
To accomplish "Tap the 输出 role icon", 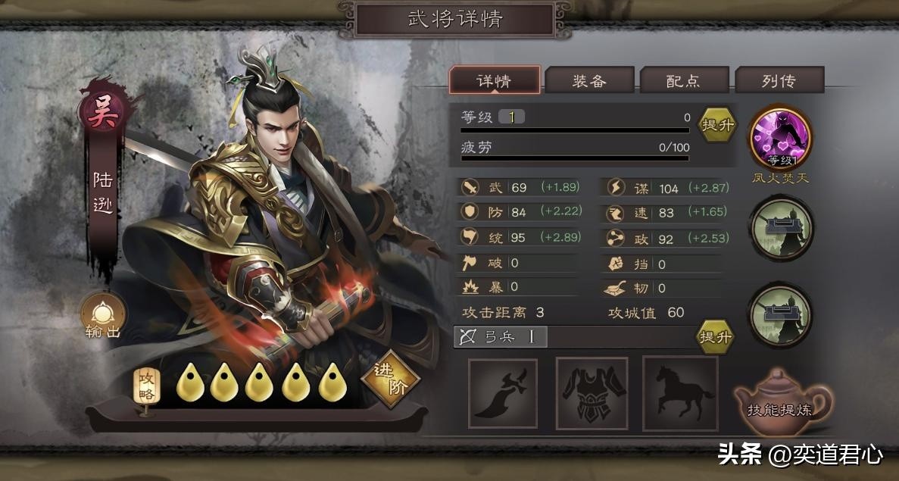I will click(x=103, y=316).
